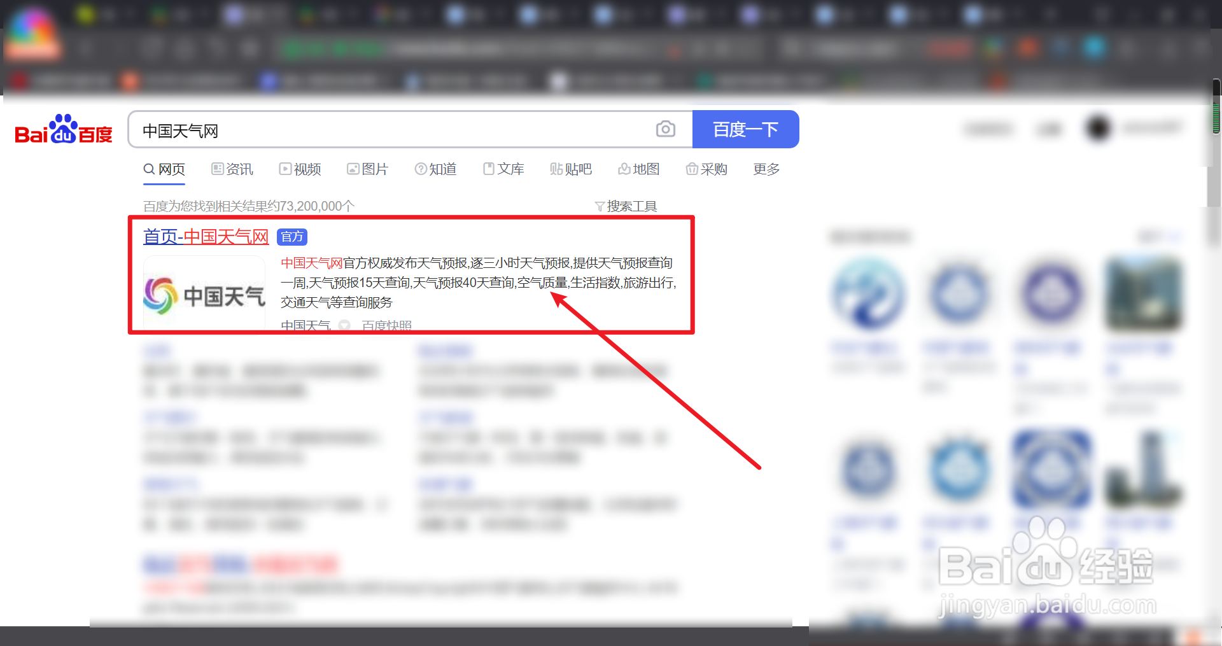Open camera image search icon
Screen dimensions: 1222x646
pos(666,129)
